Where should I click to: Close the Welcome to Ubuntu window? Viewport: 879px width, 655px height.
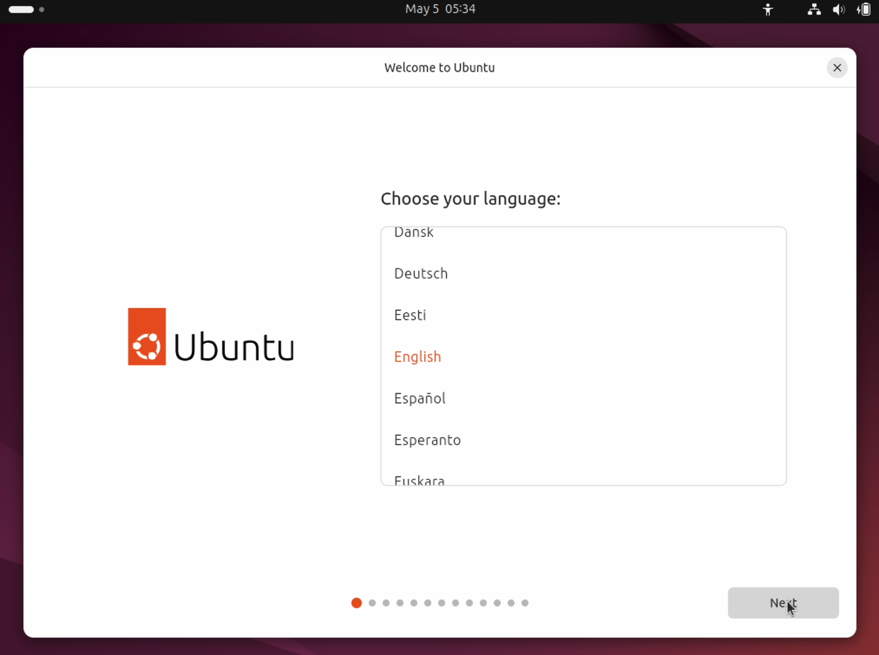click(x=837, y=68)
